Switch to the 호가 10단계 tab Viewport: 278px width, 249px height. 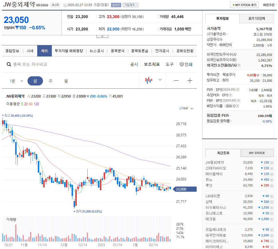click(257, 18)
